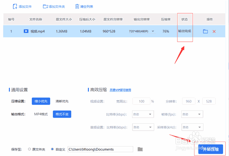The width and height of the screenshot is (229, 156).
Task: Browse save location with gray folder icon
Action: point(140,149)
